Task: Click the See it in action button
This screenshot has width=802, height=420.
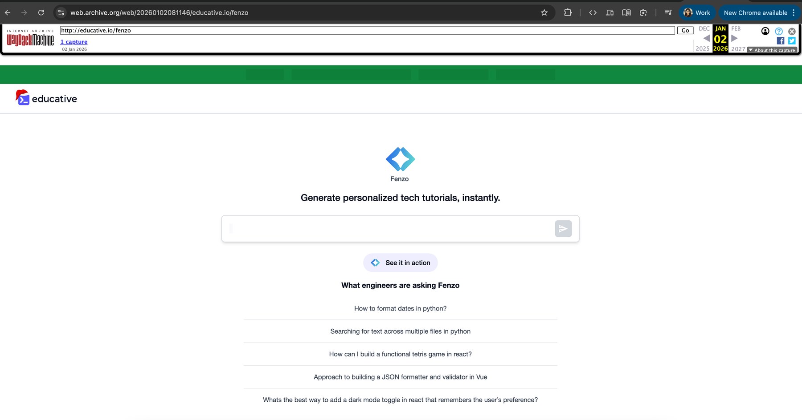Action: coord(400,262)
